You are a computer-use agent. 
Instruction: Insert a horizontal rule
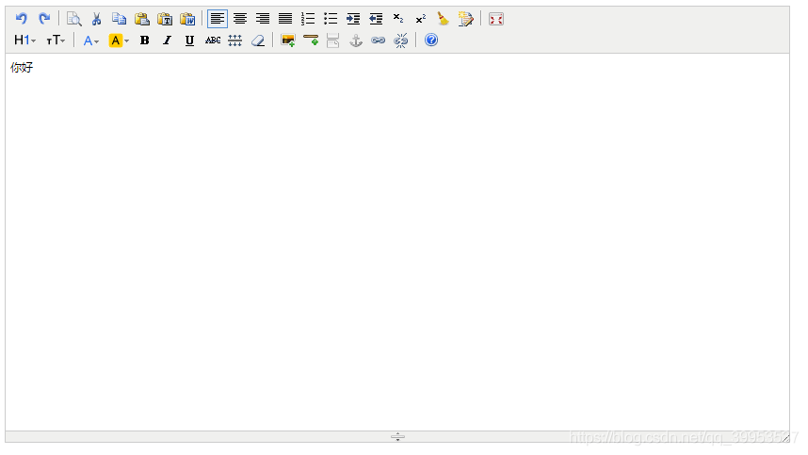[311, 41]
